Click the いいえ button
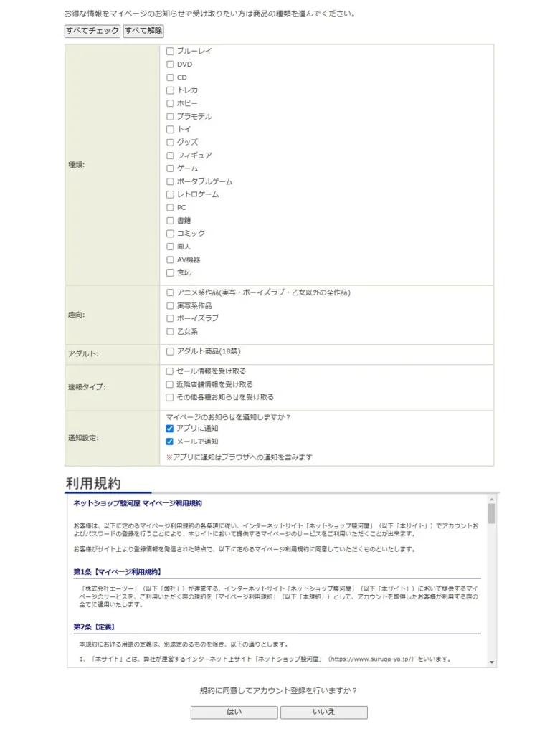Screen dimensions: 560x734 pyautogui.click(x=323, y=712)
